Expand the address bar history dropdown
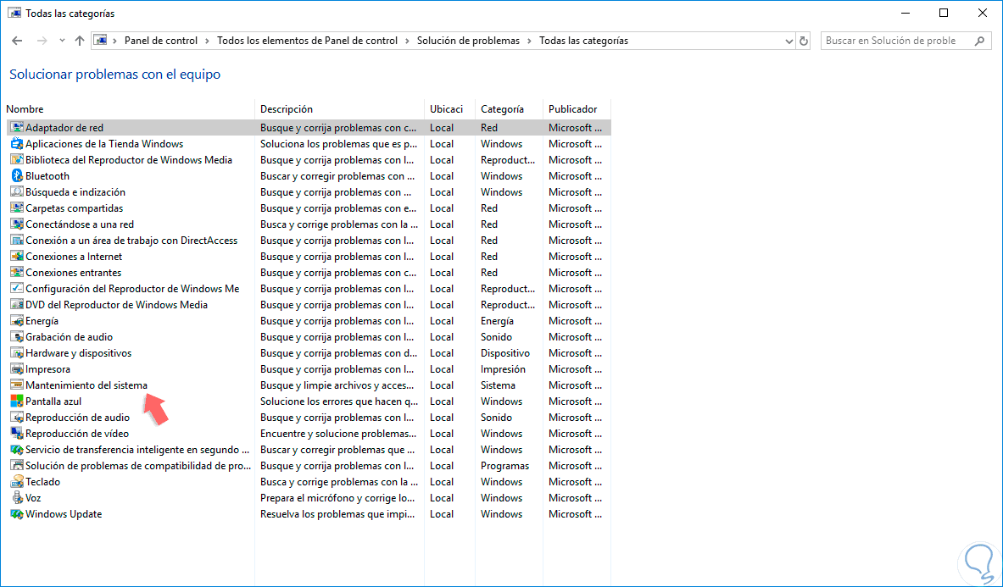Image resolution: width=1003 pixels, height=587 pixels. [x=788, y=41]
